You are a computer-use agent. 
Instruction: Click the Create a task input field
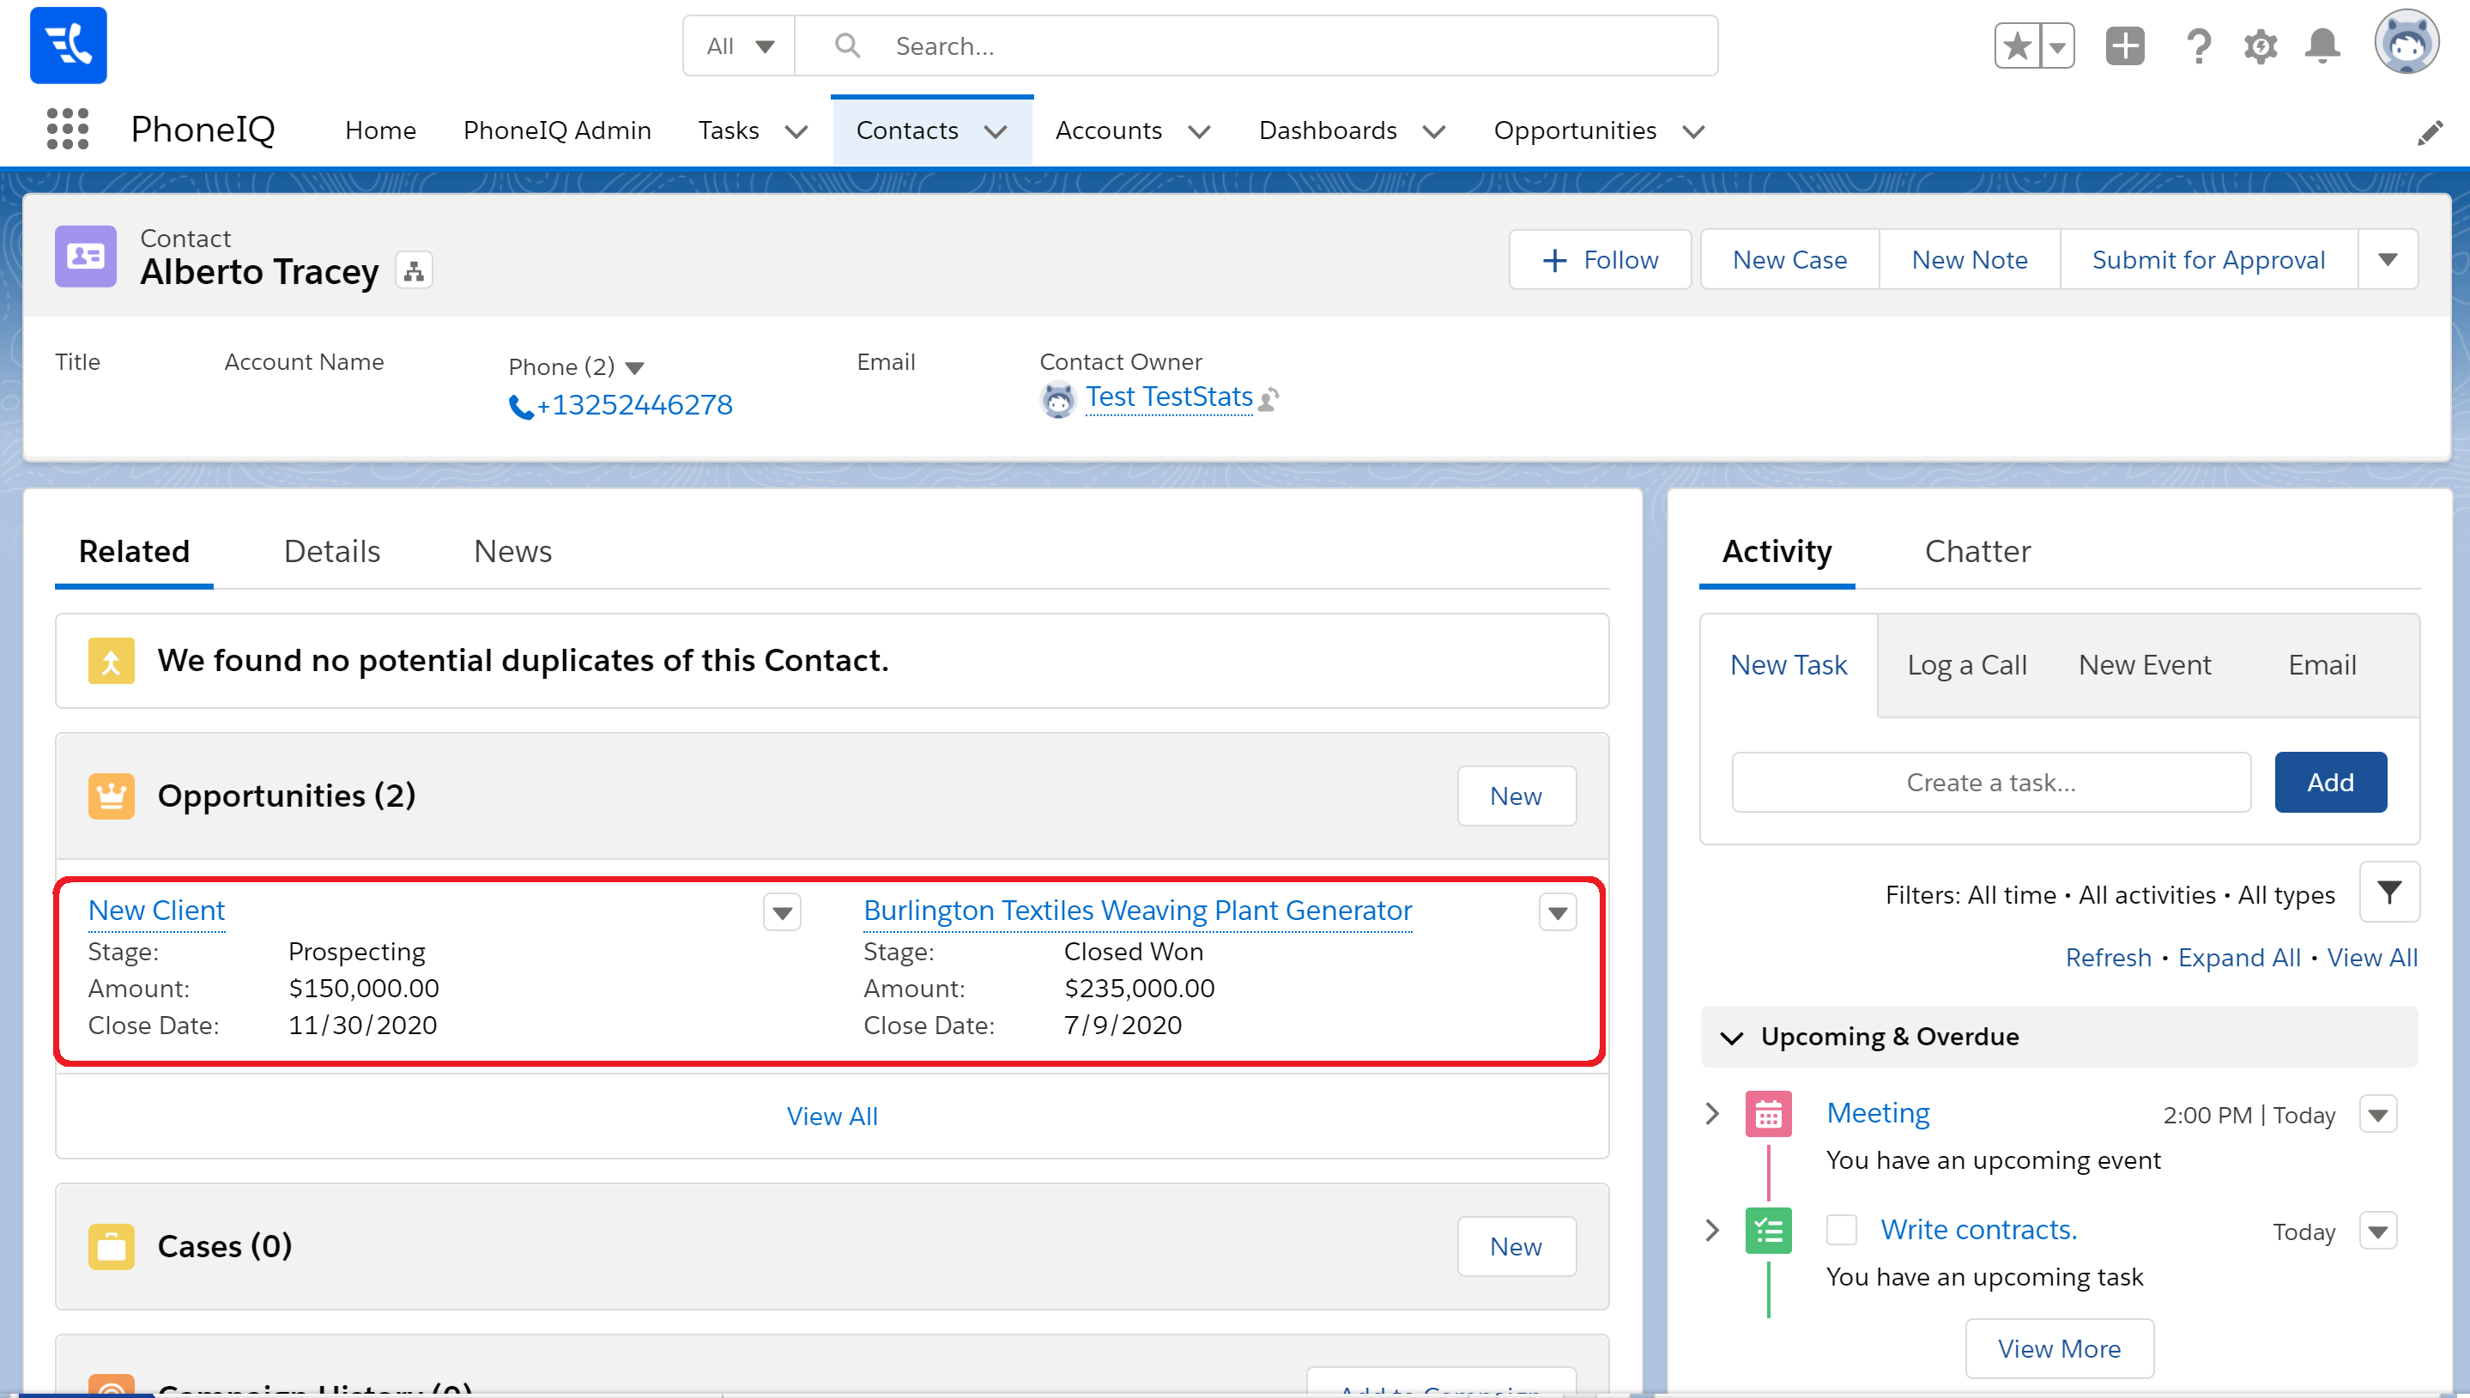coord(1990,783)
